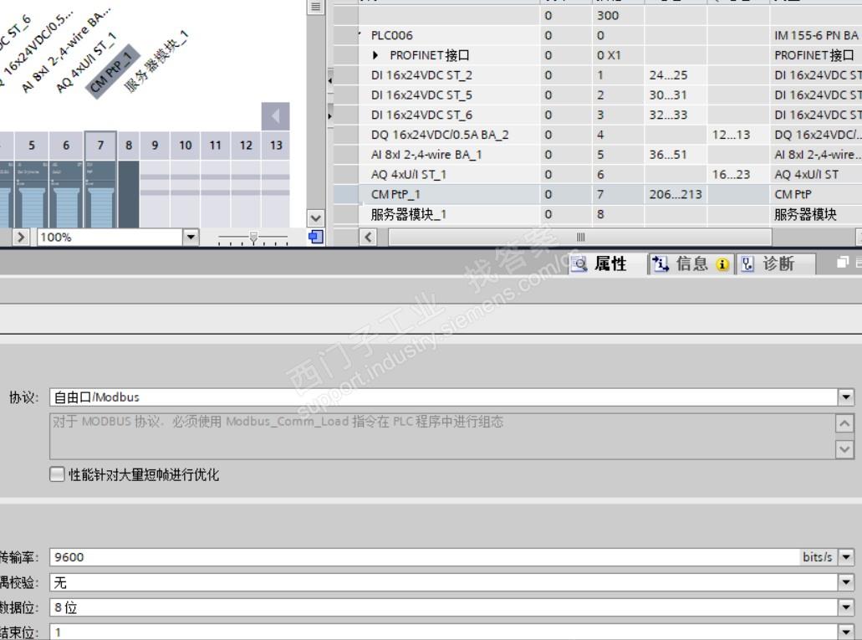Select rack slot 6 header

click(66, 146)
